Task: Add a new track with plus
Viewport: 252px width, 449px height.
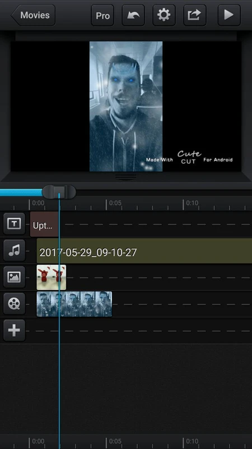Action: (15, 331)
